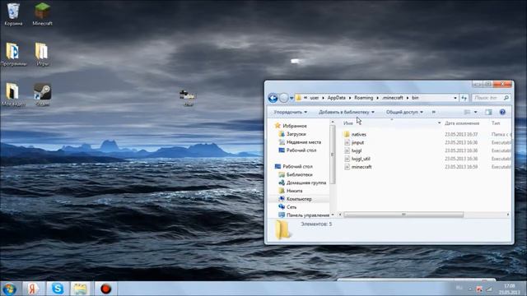Open Загрузки in the navigation pane

click(296, 134)
